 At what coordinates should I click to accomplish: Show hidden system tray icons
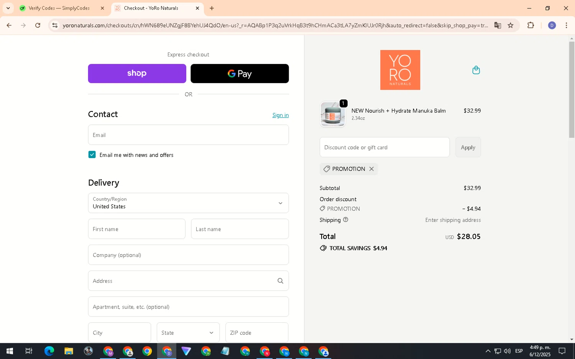click(488, 351)
